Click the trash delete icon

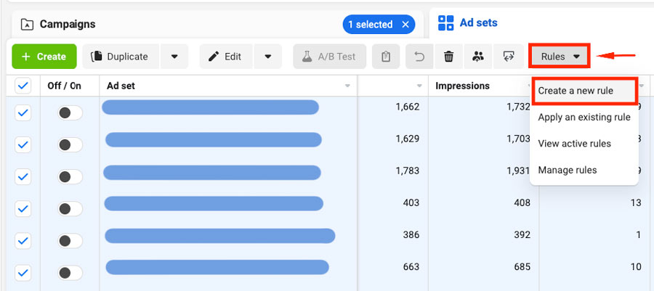[448, 57]
